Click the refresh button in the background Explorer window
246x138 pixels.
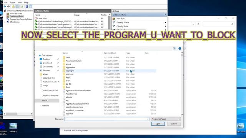(198, 24)
